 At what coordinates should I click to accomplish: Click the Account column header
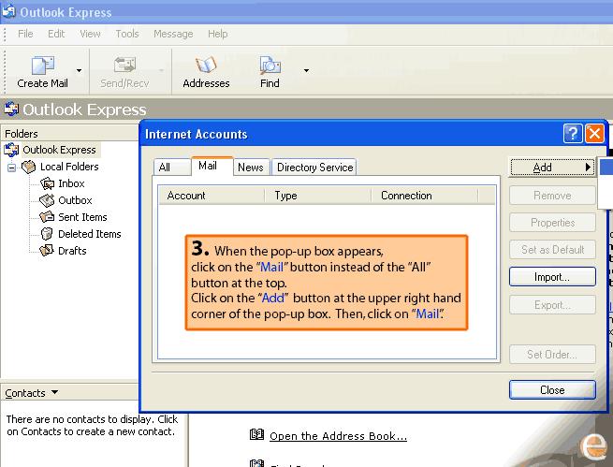(x=186, y=196)
